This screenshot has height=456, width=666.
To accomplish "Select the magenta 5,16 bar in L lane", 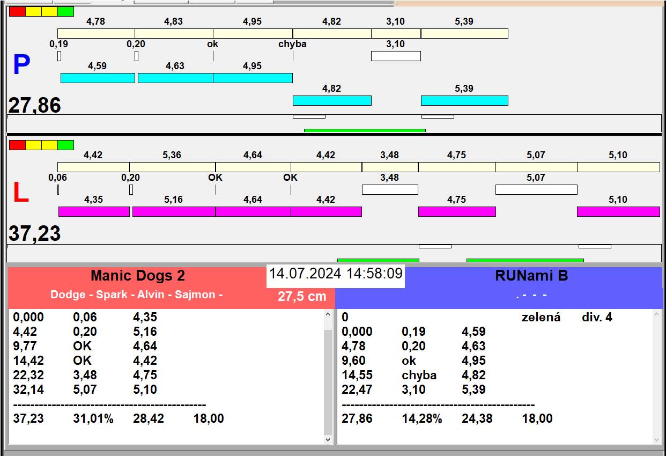I will [x=174, y=211].
